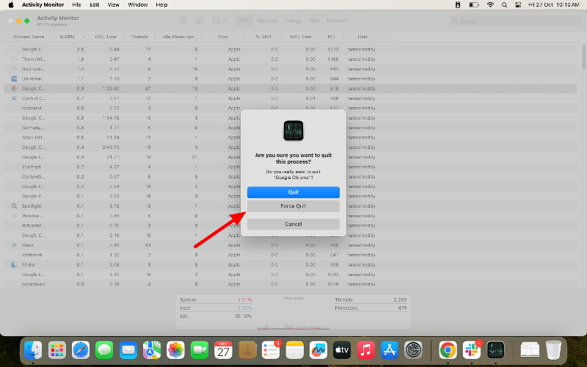Click the Stop process (X) toolbar icon
This screenshot has width=587, height=367.
coord(183,21)
